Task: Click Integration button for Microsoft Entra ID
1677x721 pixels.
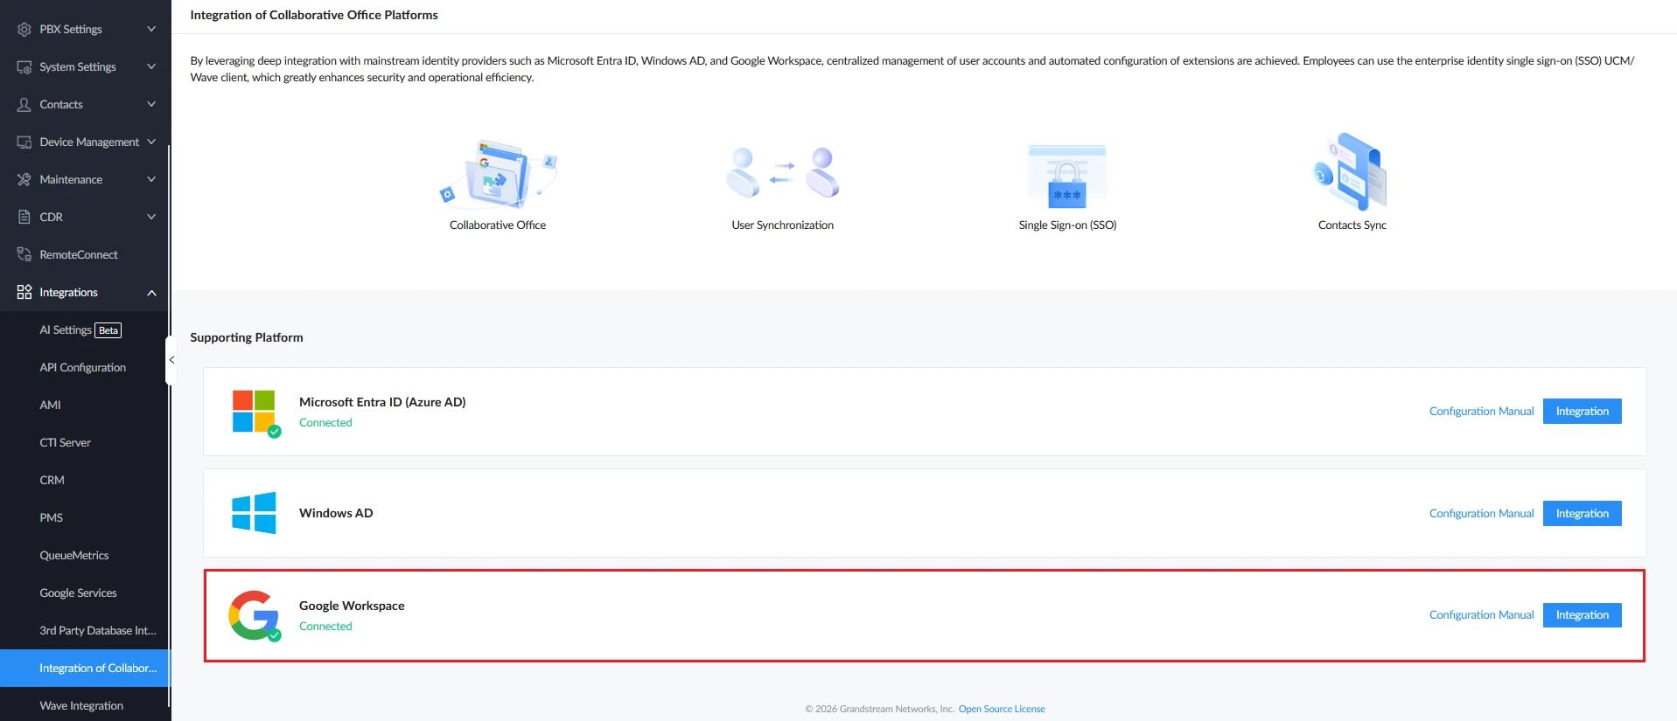Action: pos(1582,412)
